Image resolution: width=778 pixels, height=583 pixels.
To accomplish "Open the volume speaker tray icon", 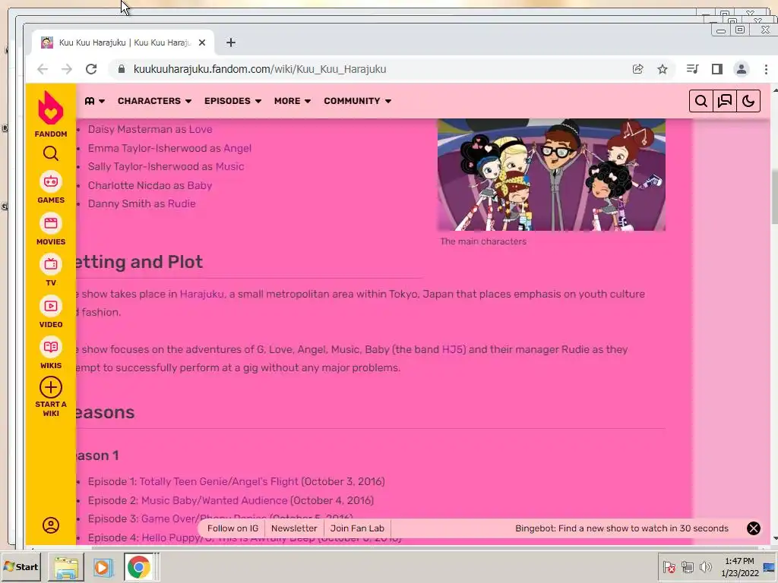I will [x=705, y=567].
